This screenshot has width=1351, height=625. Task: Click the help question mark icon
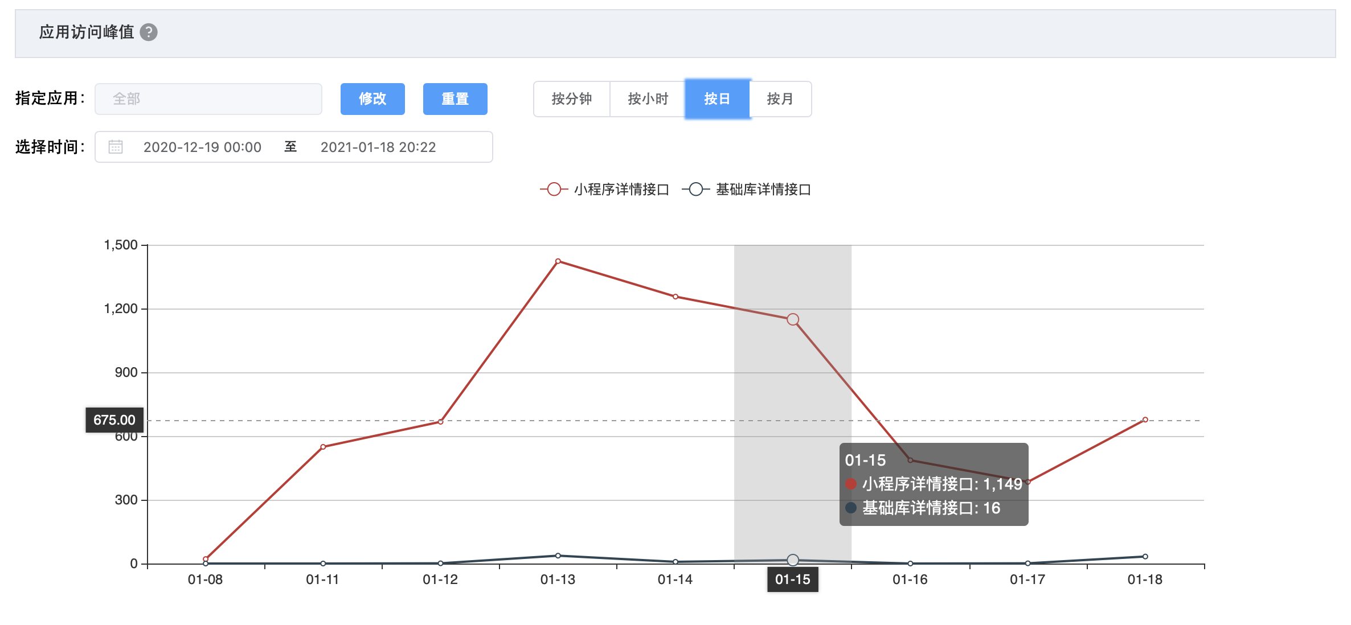coord(149,32)
